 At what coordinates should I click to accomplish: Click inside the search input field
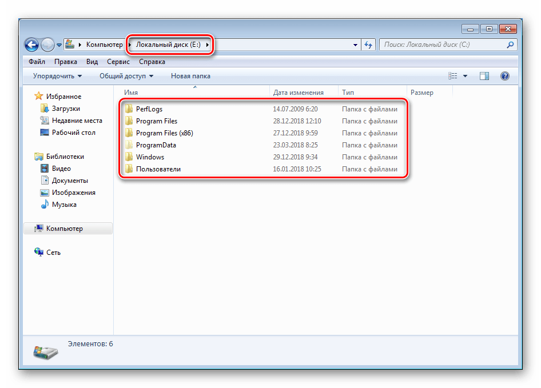tap(440, 45)
